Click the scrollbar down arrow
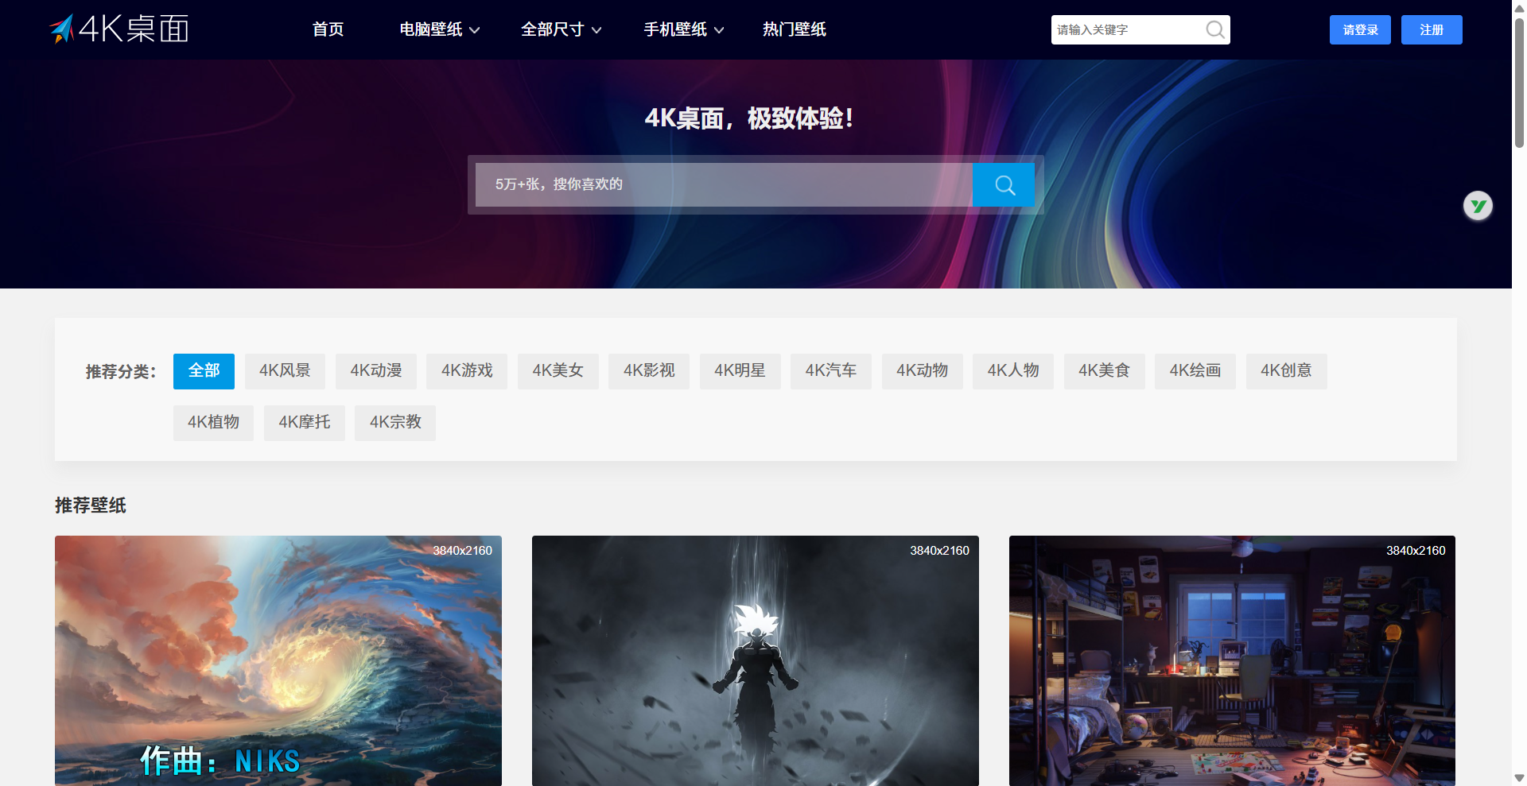This screenshot has height=786, width=1527. tap(1519, 778)
